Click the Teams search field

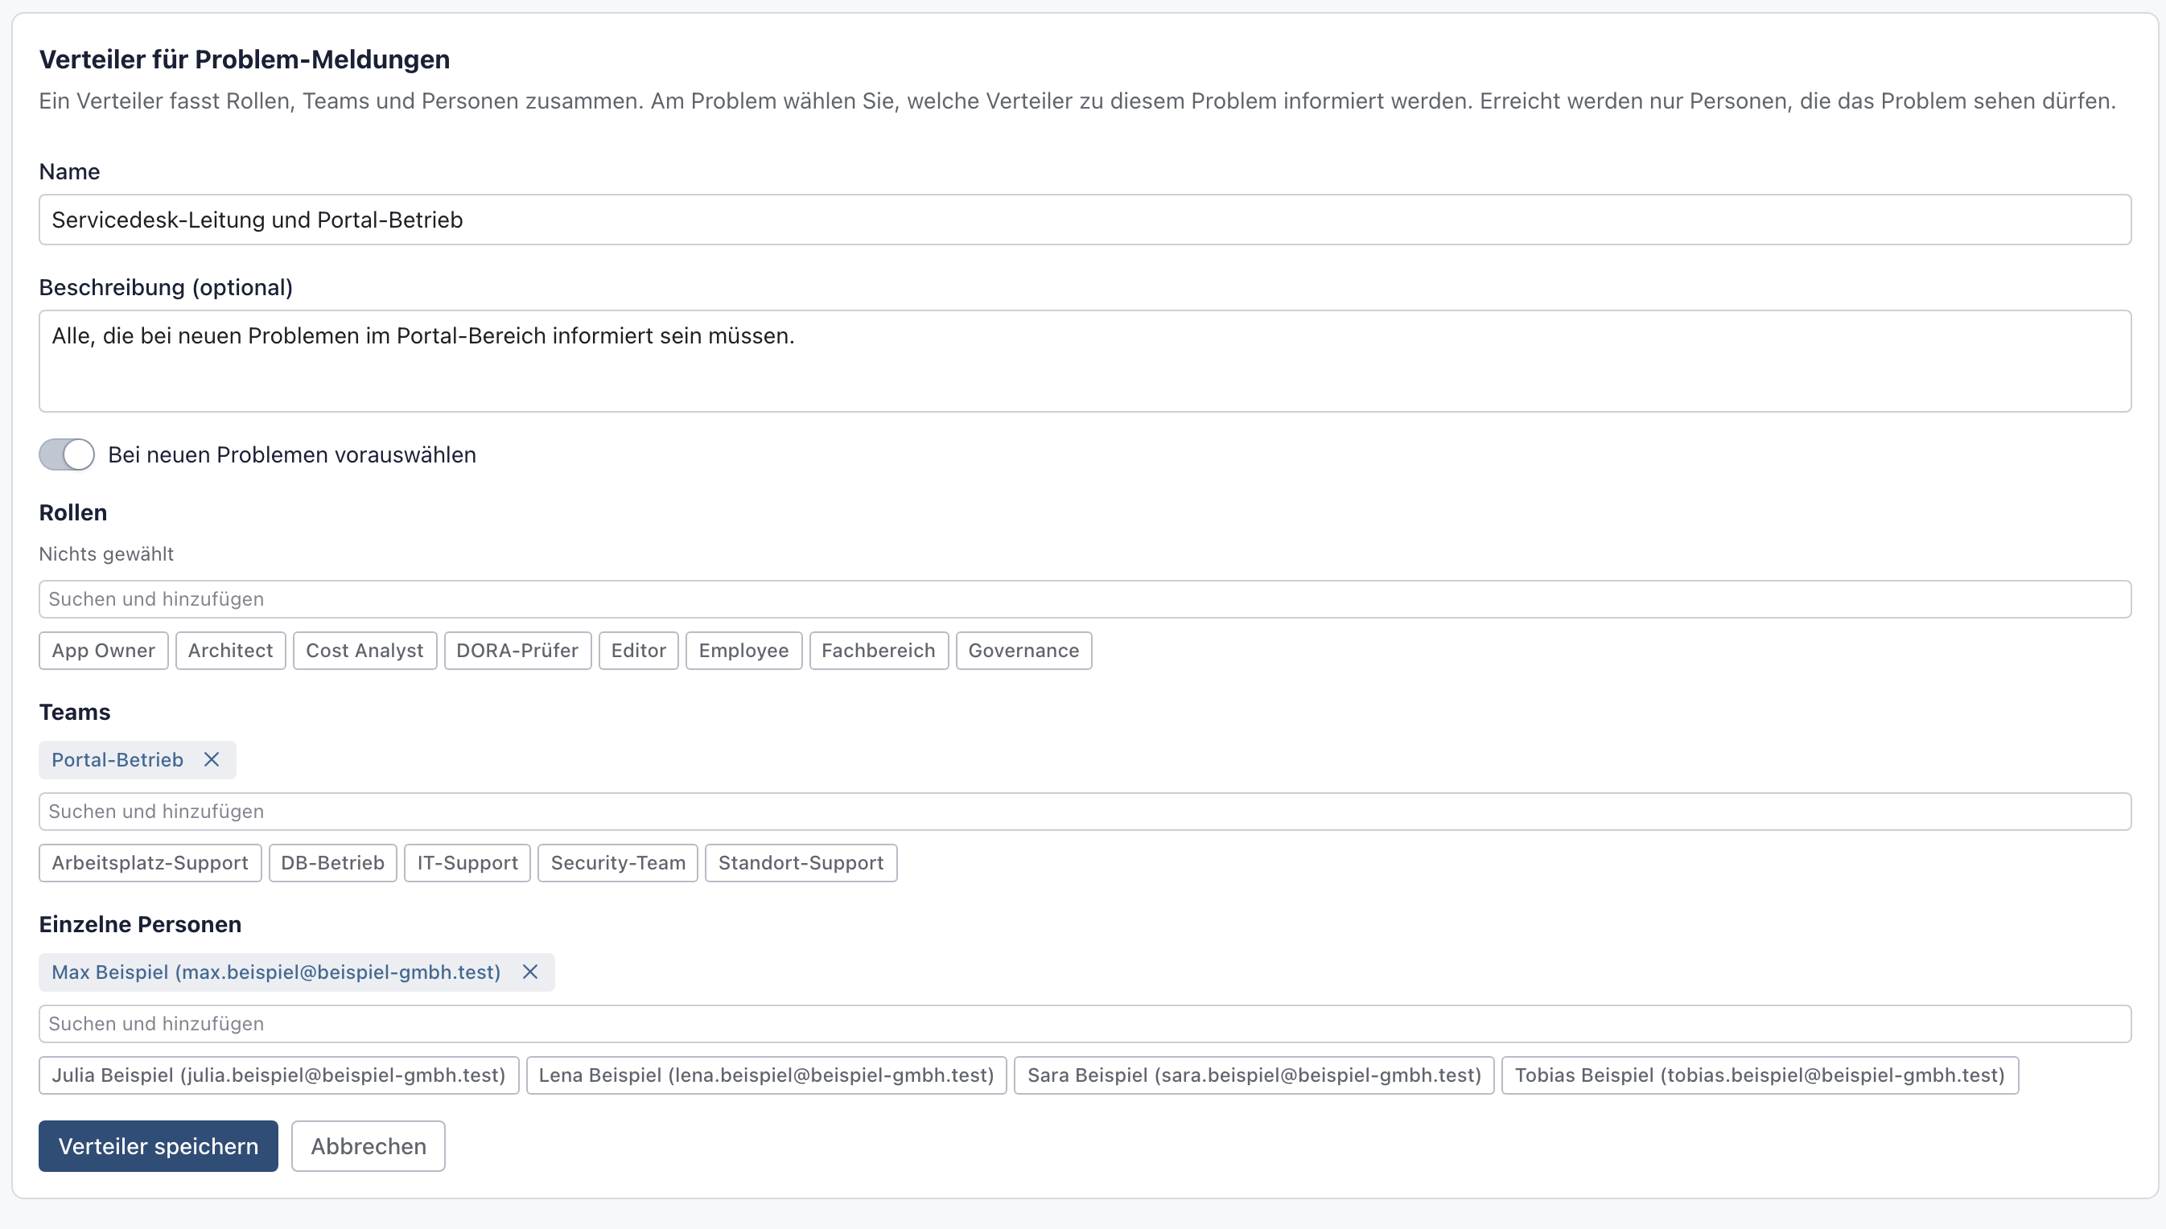pyautogui.click(x=1085, y=812)
